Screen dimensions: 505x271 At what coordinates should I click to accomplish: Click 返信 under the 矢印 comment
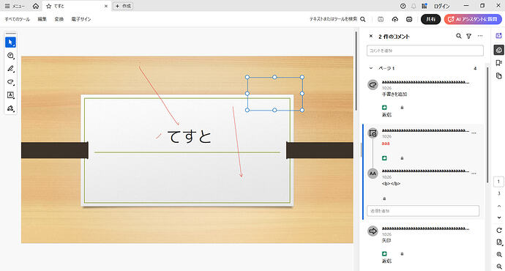[387, 261]
